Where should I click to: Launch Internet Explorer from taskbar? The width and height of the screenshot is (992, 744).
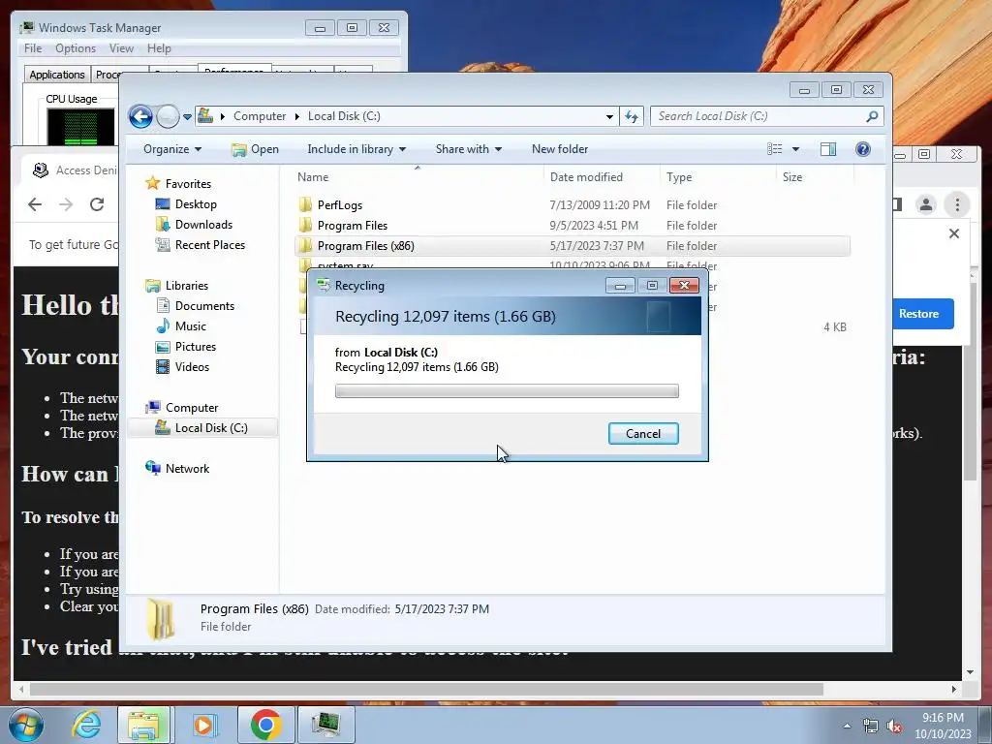pyautogui.click(x=86, y=725)
